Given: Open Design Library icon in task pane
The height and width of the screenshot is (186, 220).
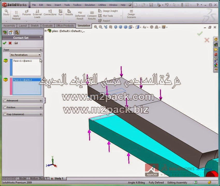Looking at the screenshot, I should [216, 44].
